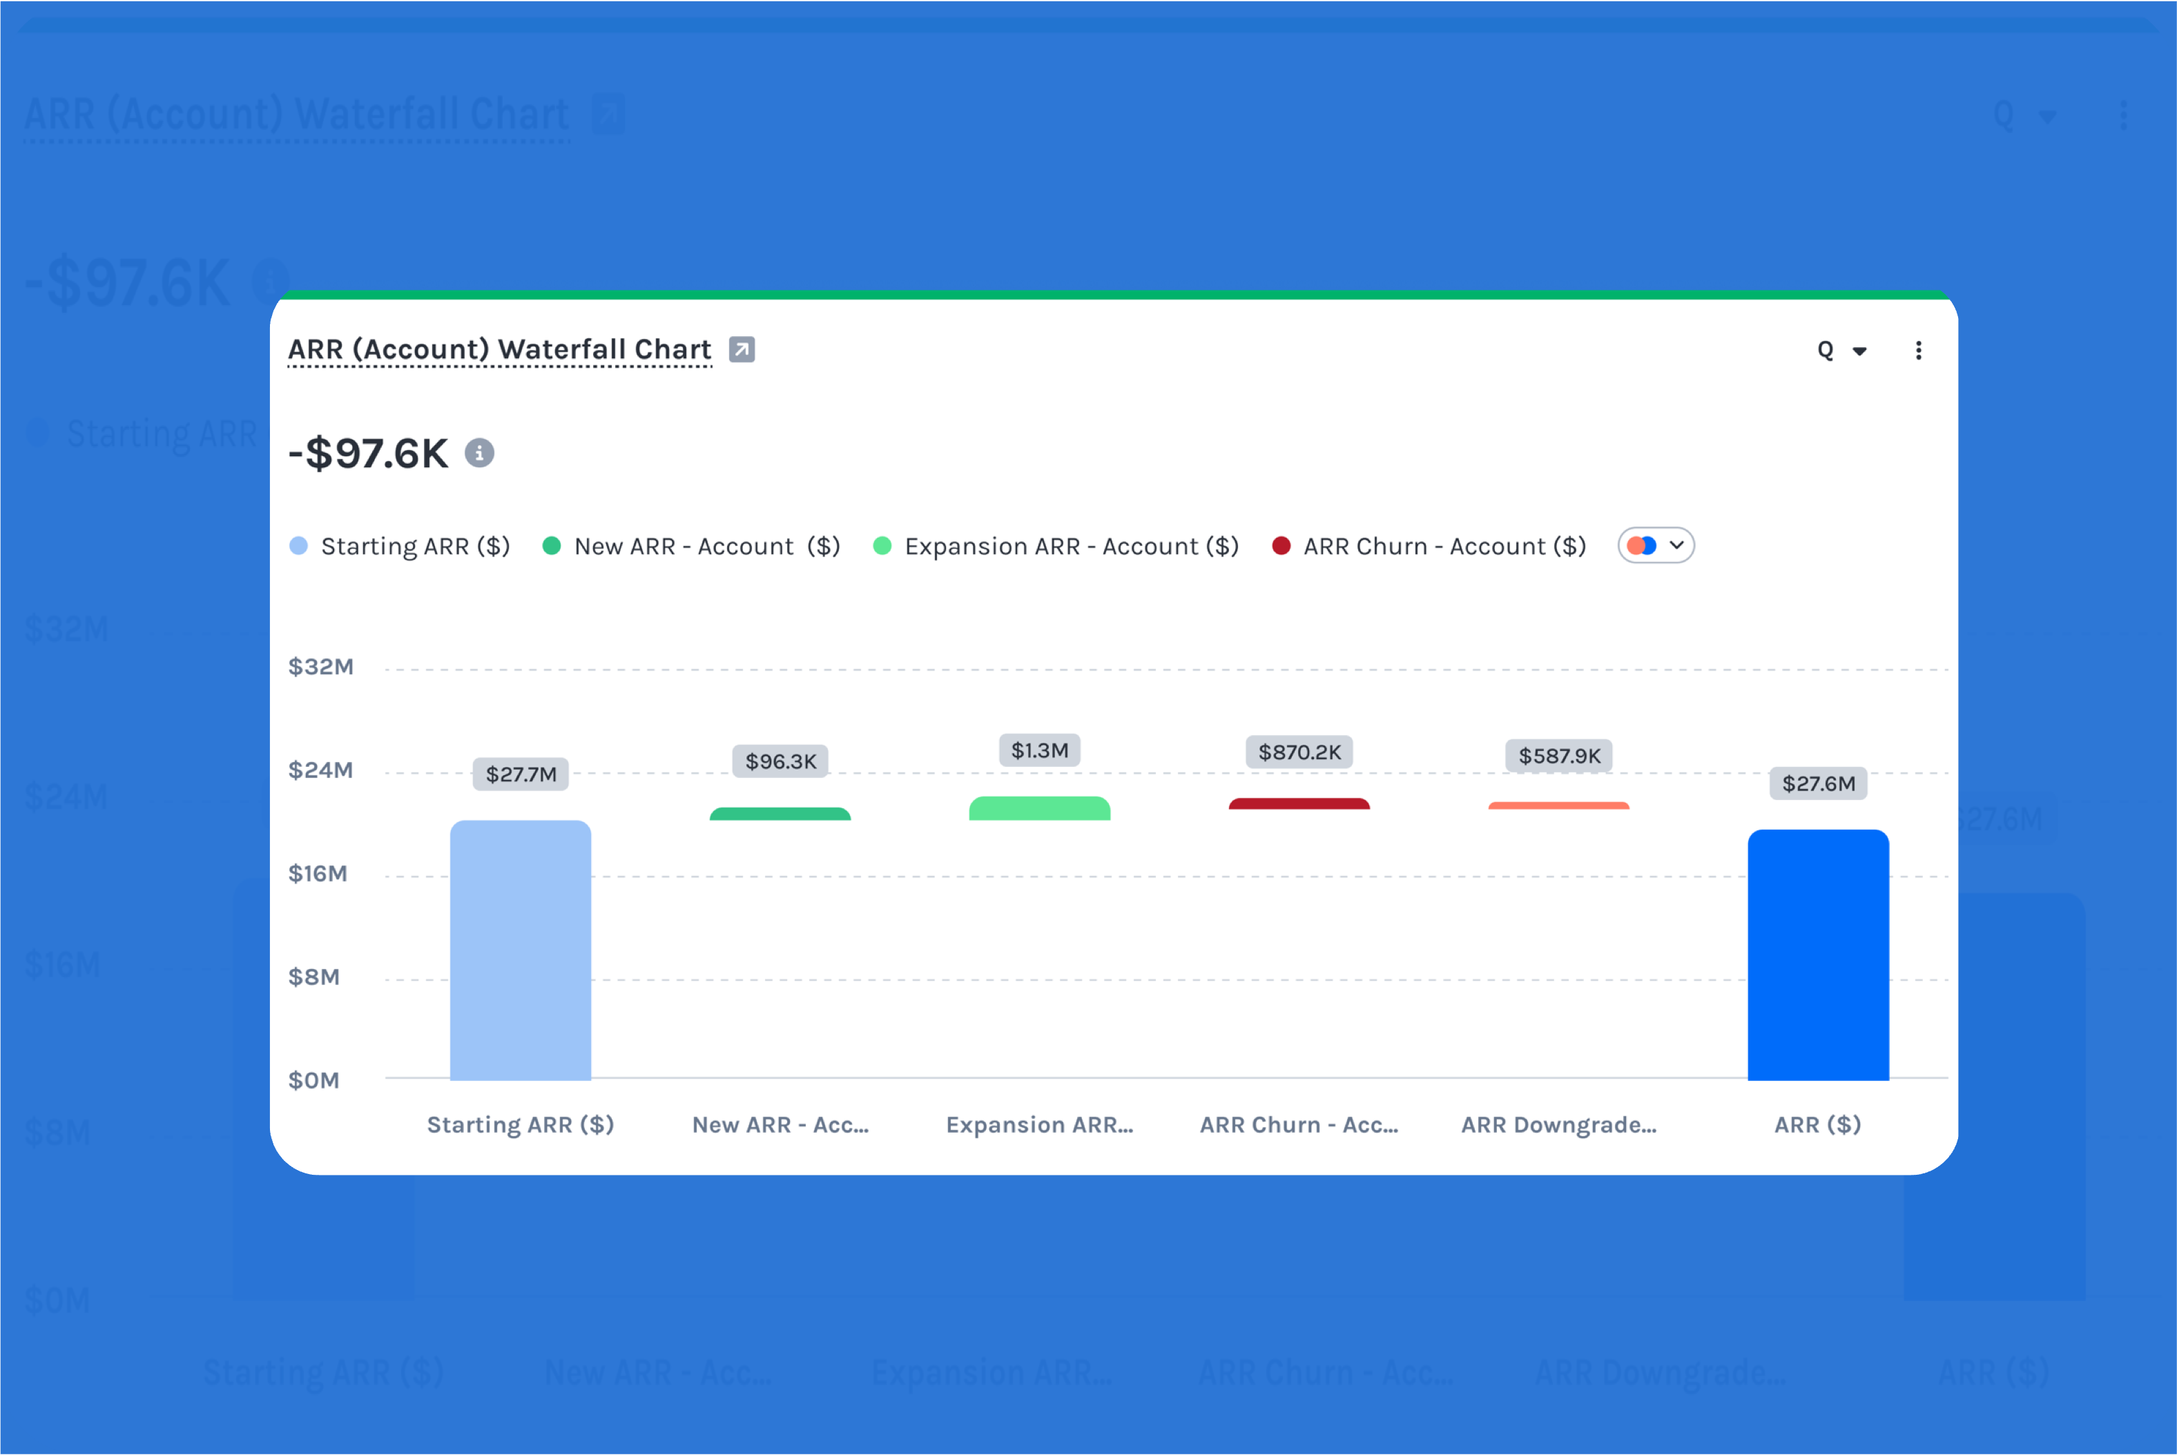Click the New ARR - Account ($) legend label

tap(707, 545)
